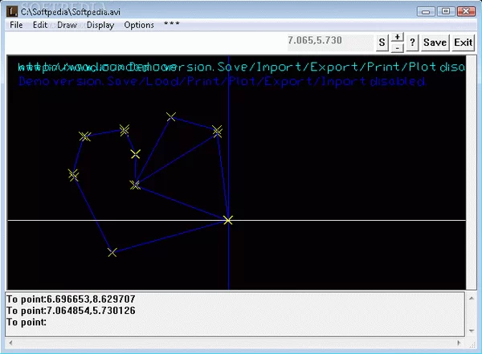Open the Draw menu
This screenshot has width=482, height=354.
pos(67,25)
